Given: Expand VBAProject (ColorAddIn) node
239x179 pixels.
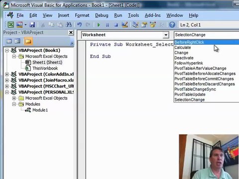Looking at the screenshot, I should (7, 74).
